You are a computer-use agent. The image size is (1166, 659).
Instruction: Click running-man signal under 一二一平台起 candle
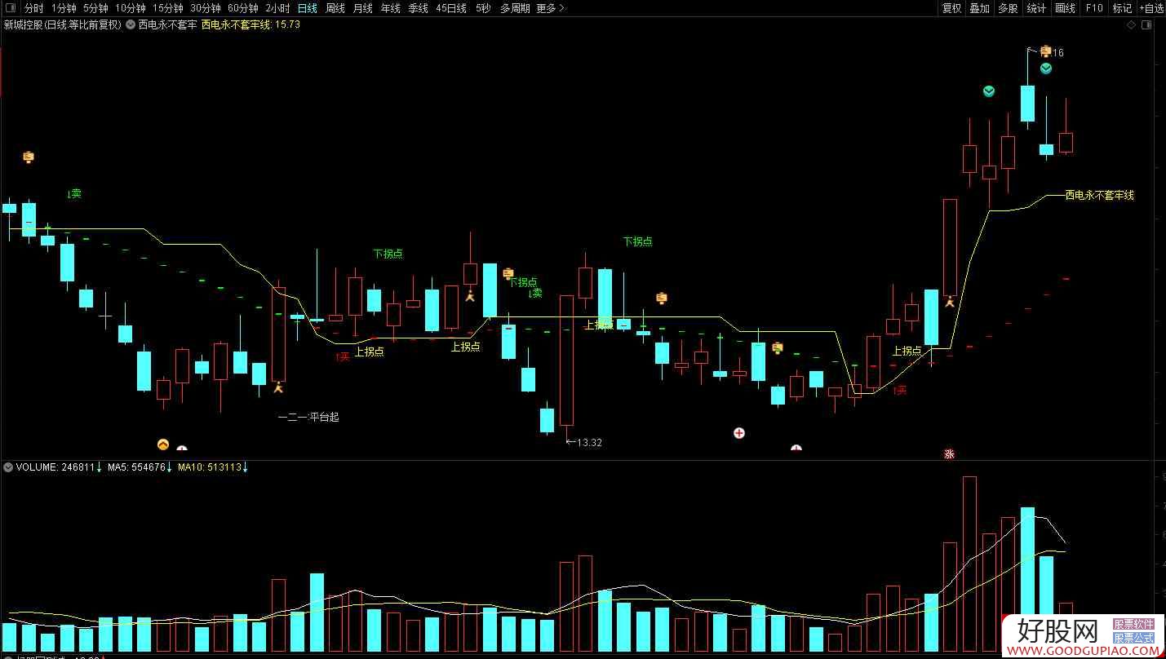(x=278, y=387)
